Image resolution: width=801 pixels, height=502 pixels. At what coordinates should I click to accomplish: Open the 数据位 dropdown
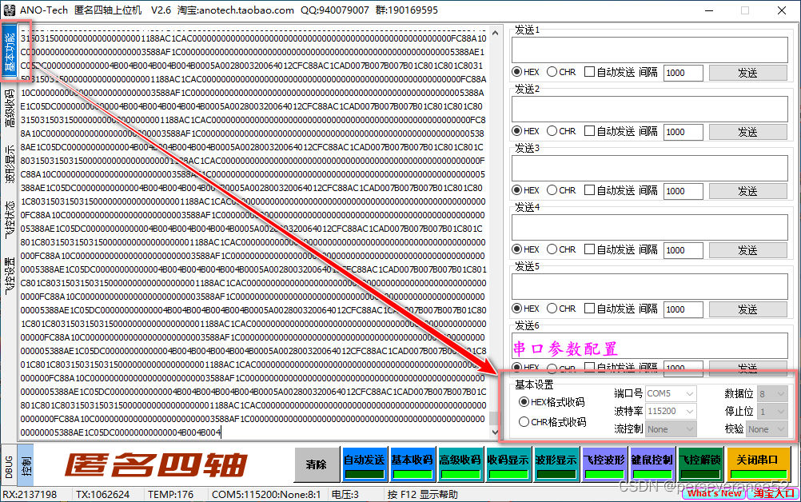pos(772,394)
